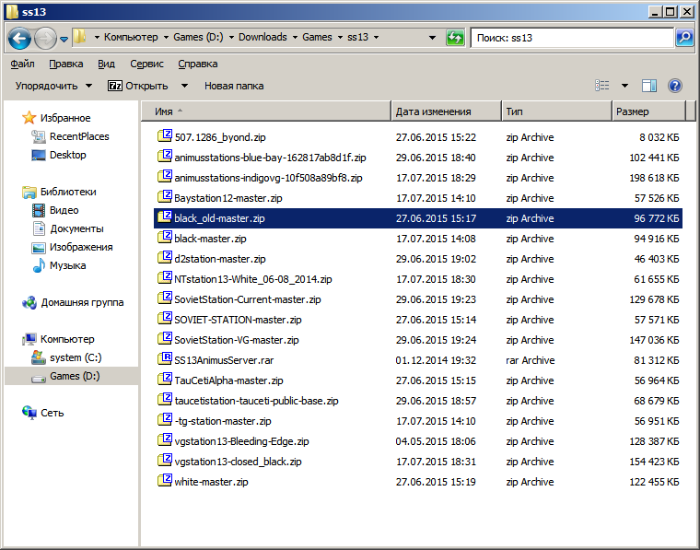
Task: Sort by the Имя column header
Action: [x=266, y=111]
